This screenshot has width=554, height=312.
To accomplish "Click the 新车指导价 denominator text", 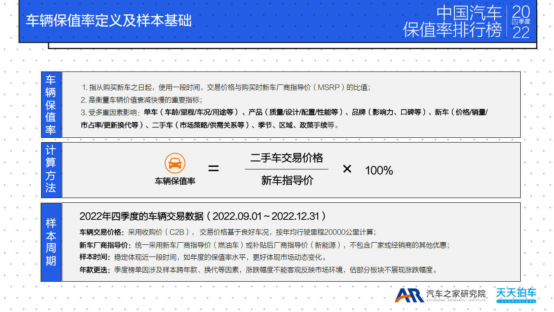I will [287, 180].
